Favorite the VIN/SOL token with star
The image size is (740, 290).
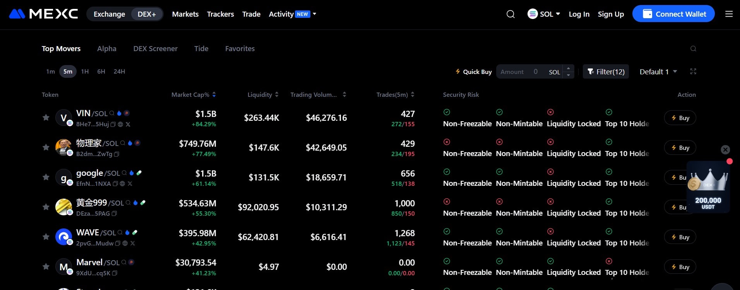pos(46,117)
